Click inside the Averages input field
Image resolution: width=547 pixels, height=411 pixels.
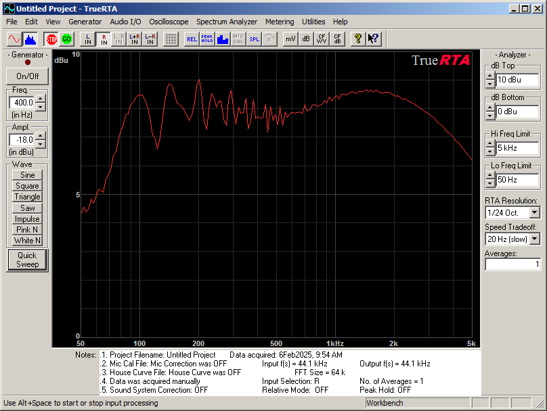point(512,264)
